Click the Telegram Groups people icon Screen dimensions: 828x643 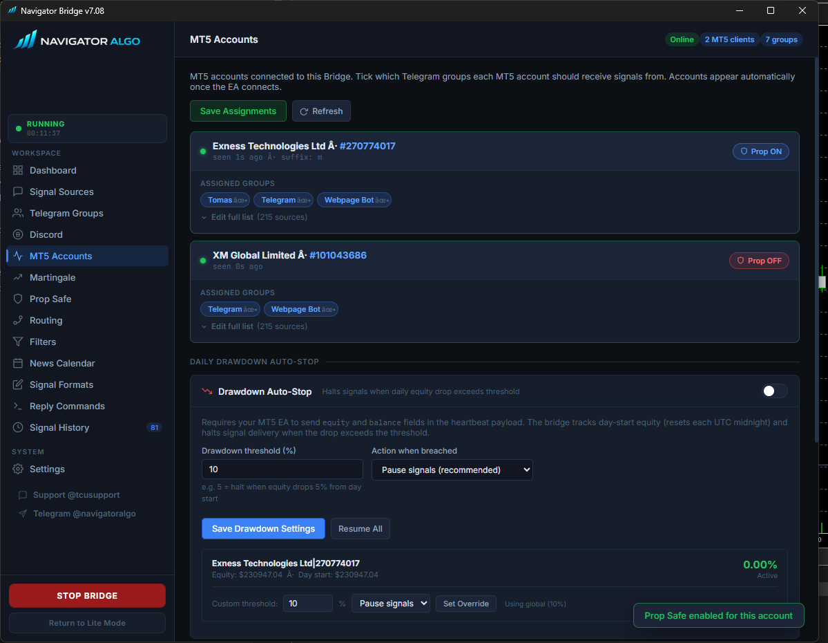(x=18, y=213)
